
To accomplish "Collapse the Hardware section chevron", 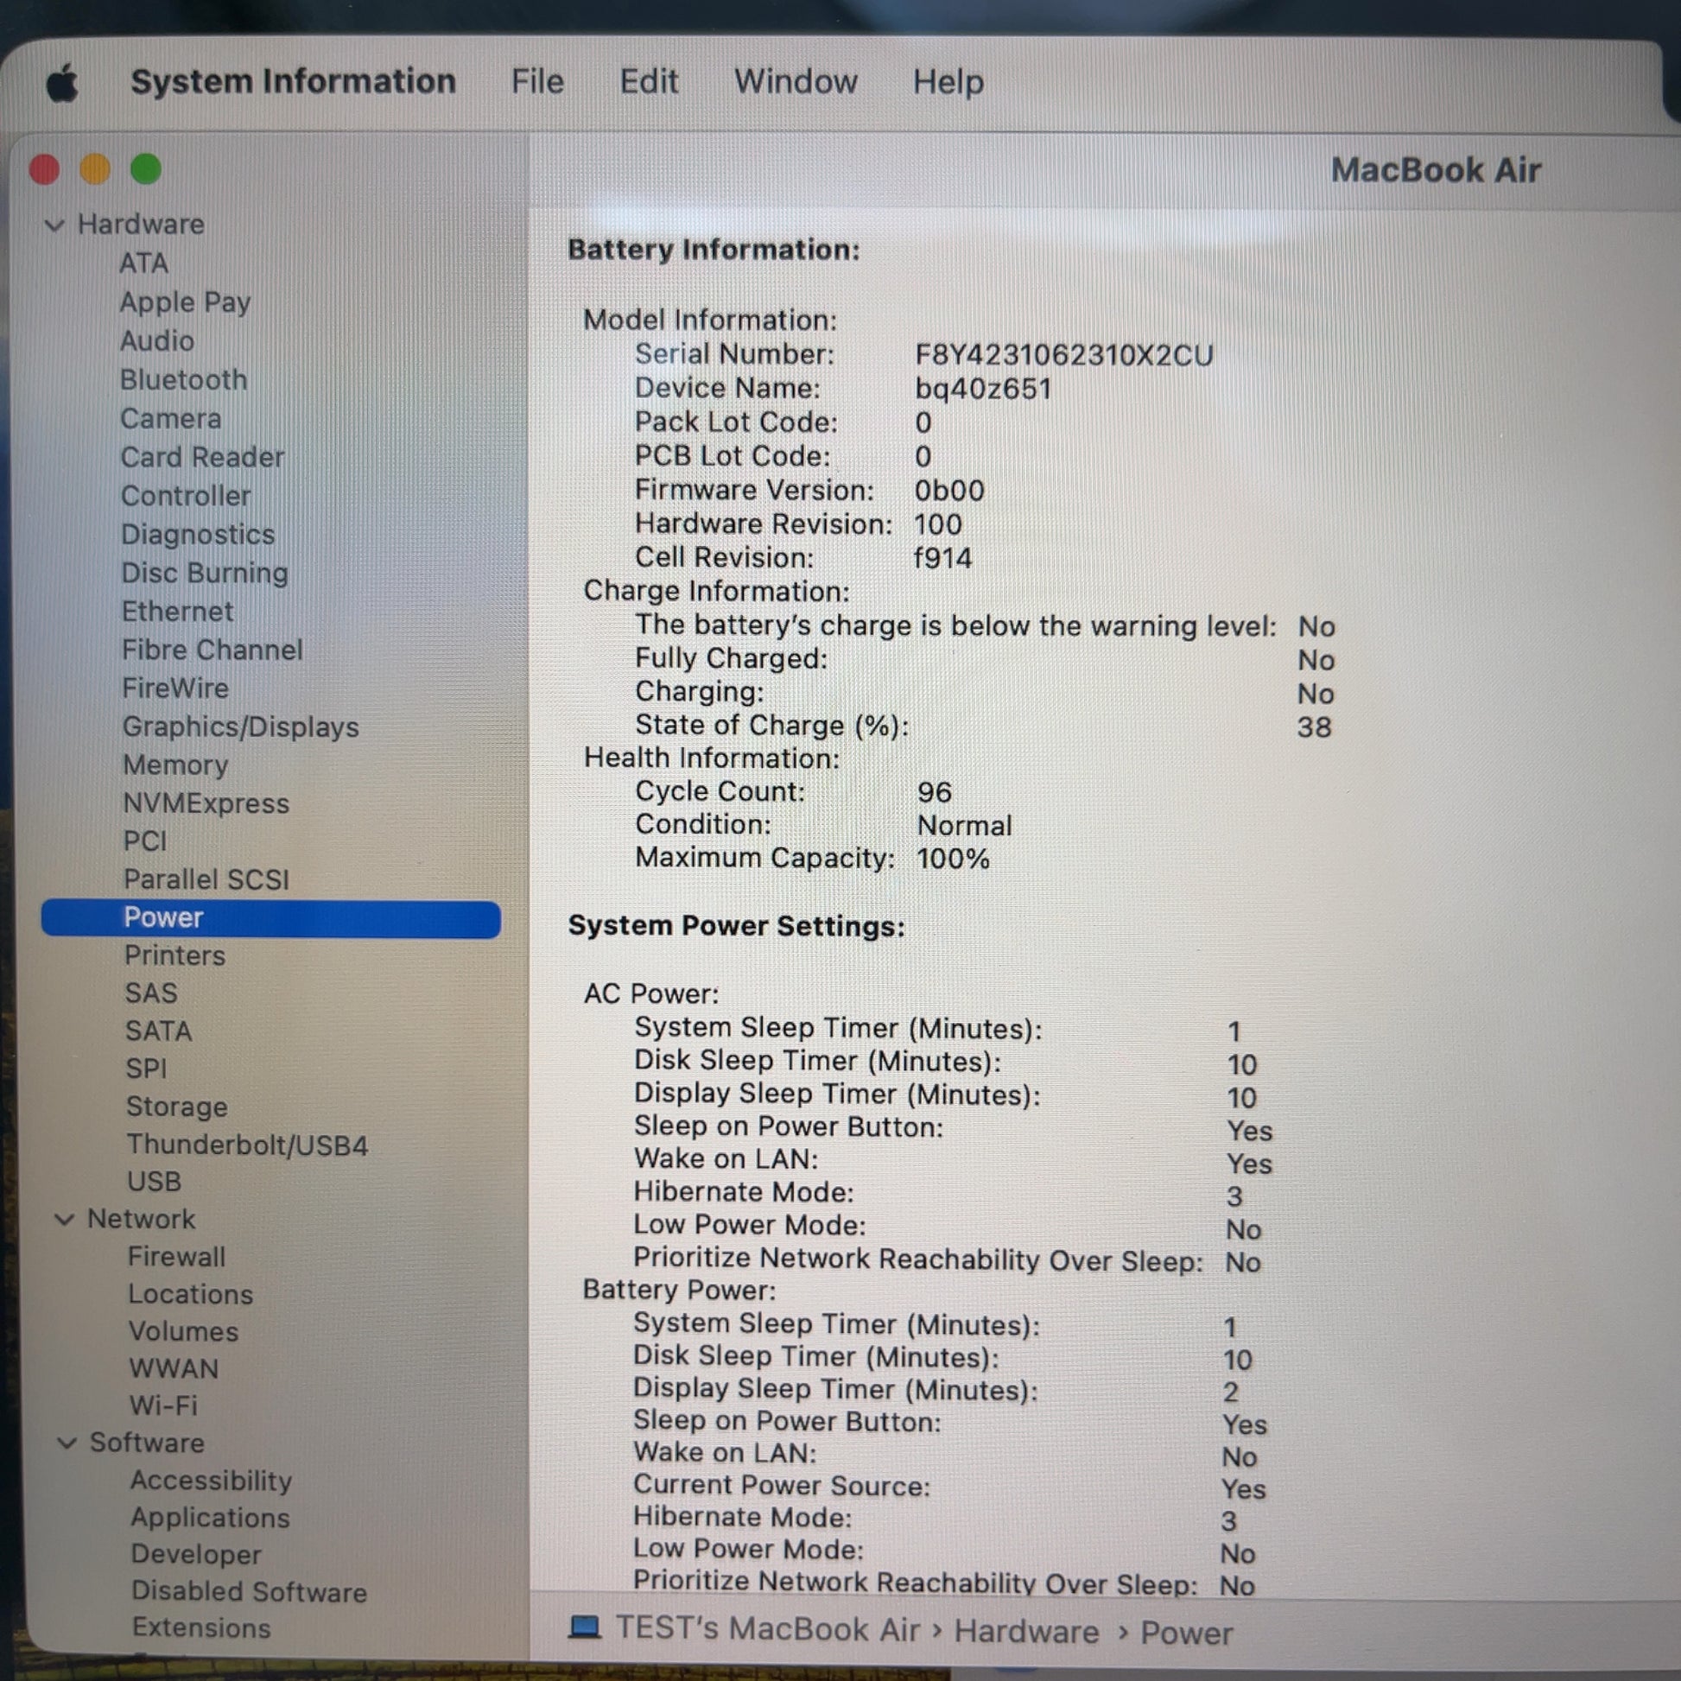I will [54, 225].
